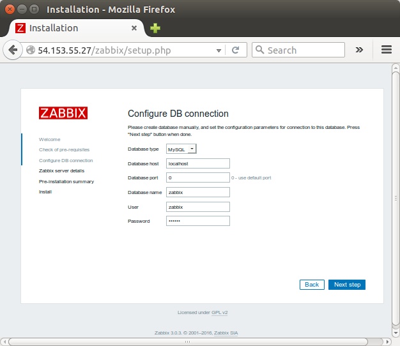Click the '0 - use default port' hint text
This screenshot has width=400, height=346.
point(251,178)
